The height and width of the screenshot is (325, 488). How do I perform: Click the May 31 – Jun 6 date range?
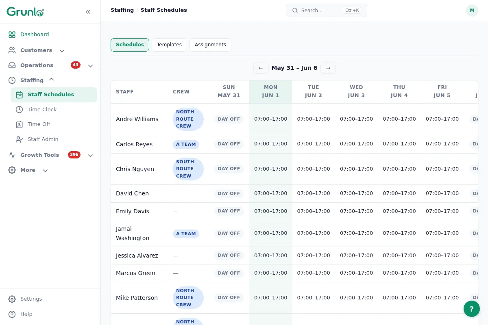click(294, 68)
